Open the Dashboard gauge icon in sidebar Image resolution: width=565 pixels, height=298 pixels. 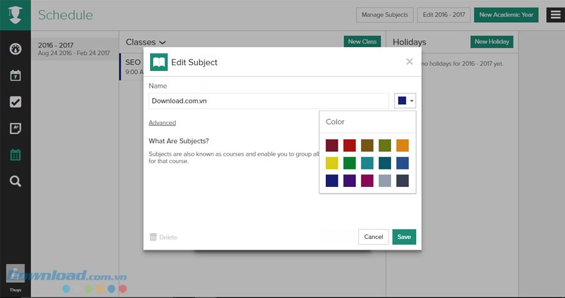(x=16, y=50)
